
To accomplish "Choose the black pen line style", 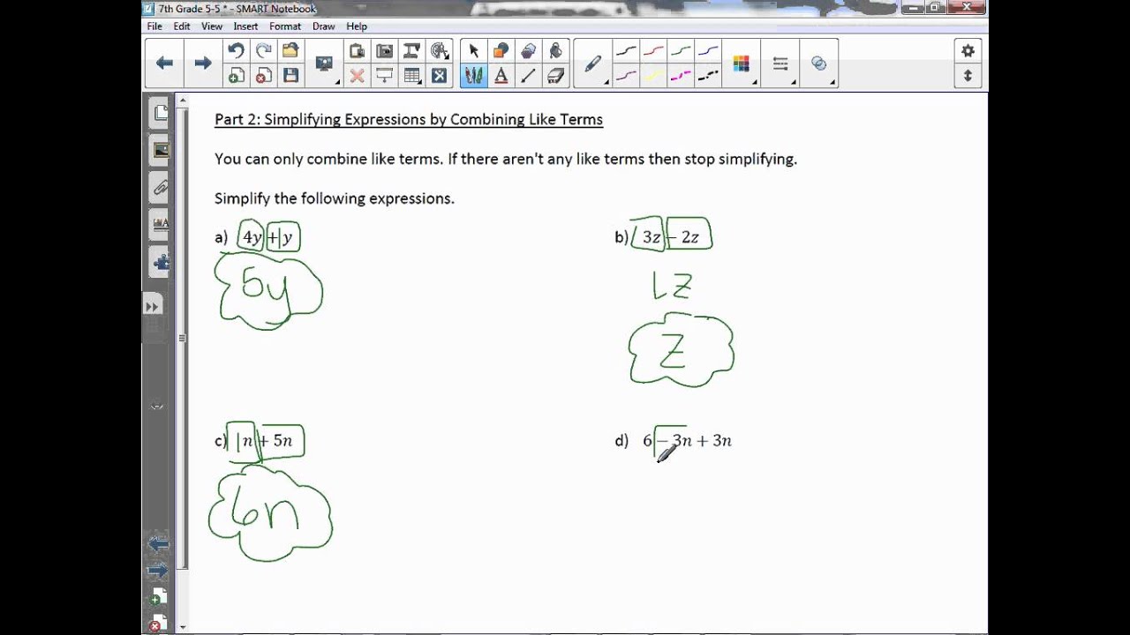I will pyautogui.click(x=626, y=50).
